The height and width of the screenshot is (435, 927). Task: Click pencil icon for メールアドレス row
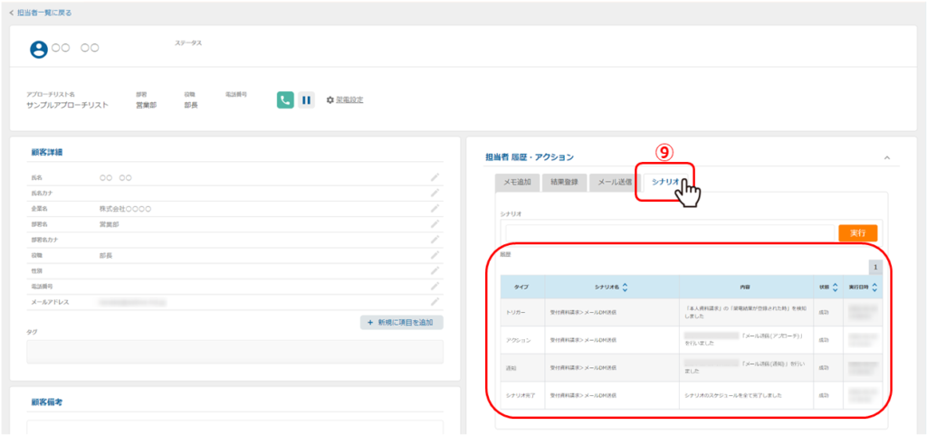[x=435, y=301]
